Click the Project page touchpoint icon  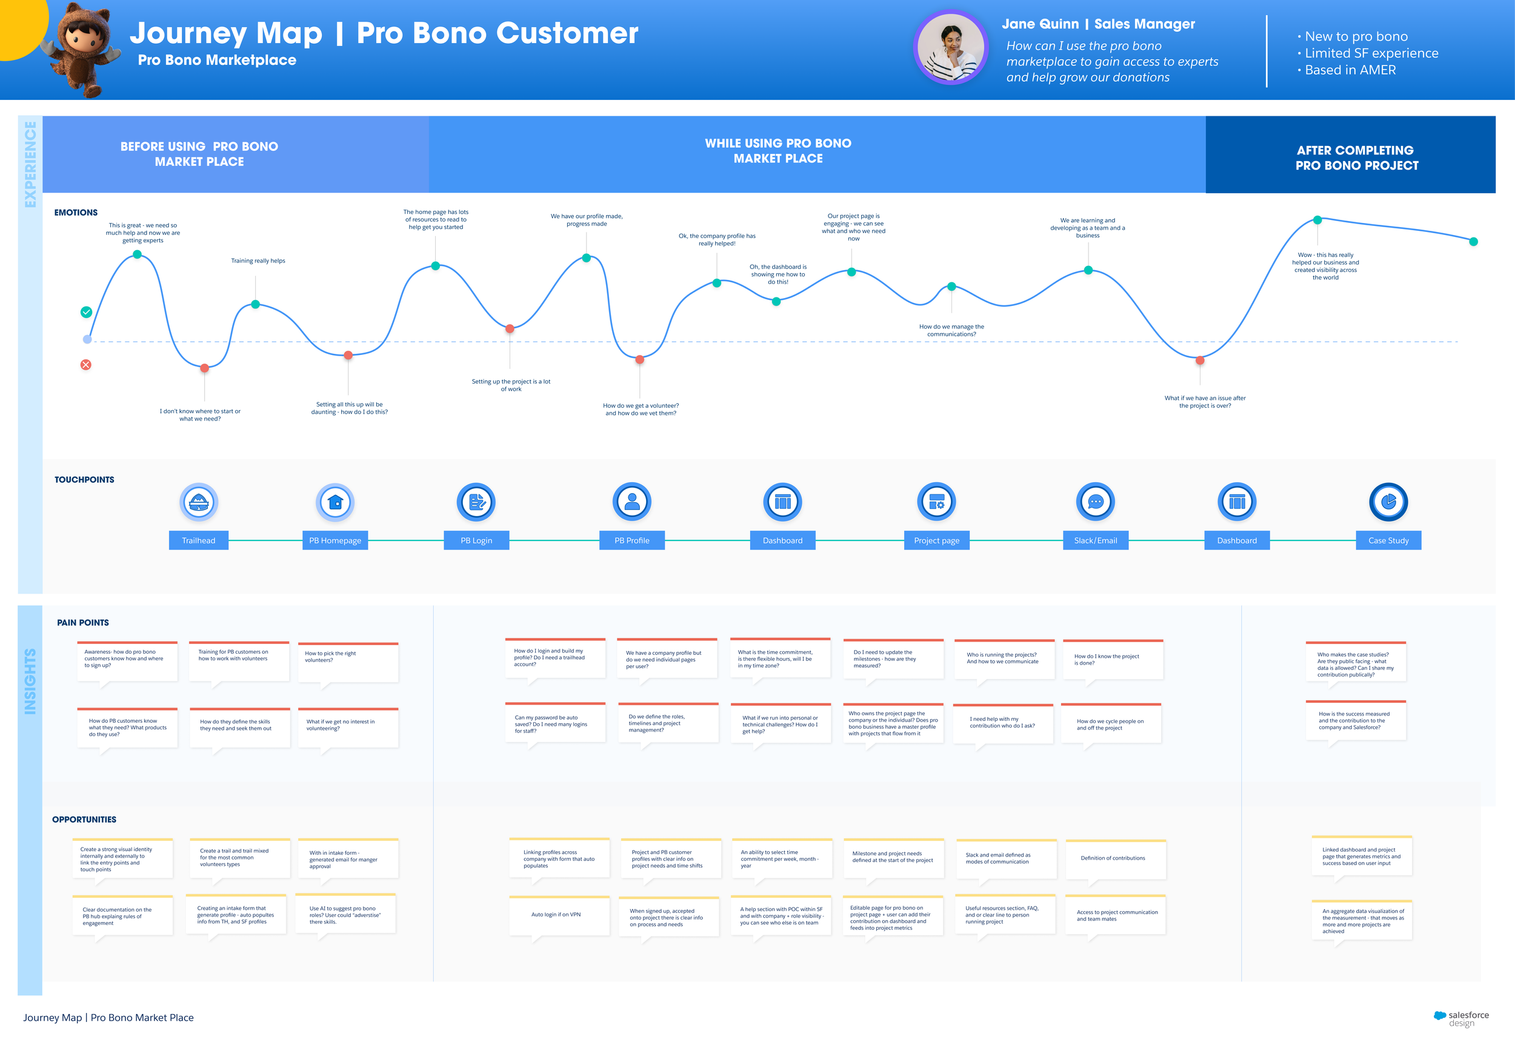(x=936, y=502)
